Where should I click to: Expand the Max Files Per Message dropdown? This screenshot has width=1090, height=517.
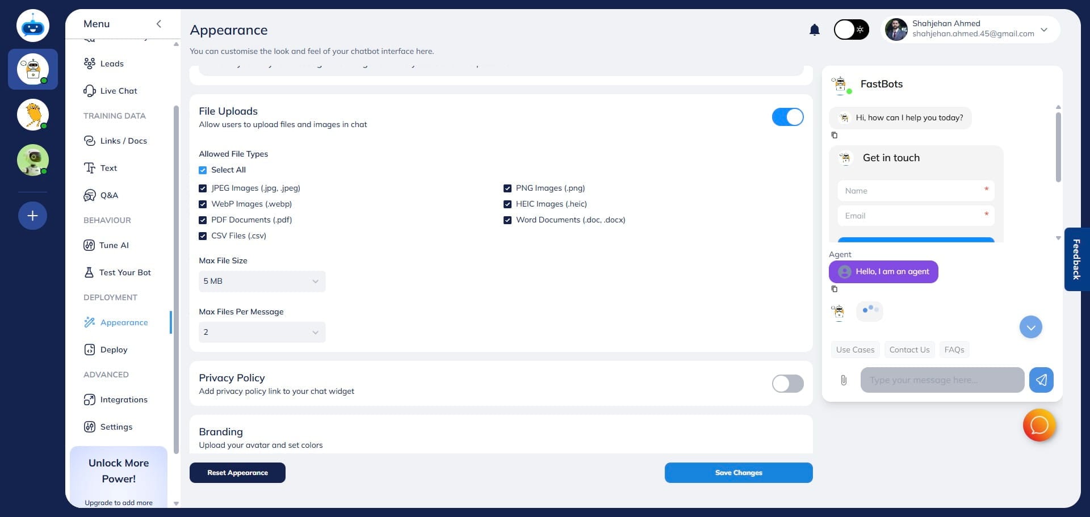pyautogui.click(x=262, y=332)
